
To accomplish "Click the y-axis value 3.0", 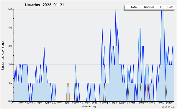I will pyautogui.click(x=10, y=46).
